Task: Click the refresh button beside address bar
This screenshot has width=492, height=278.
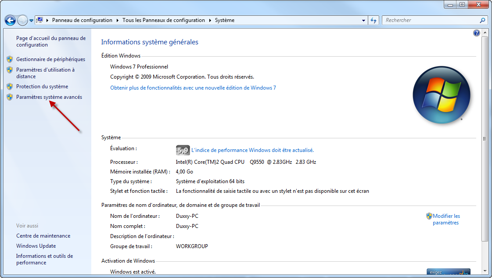Action: click(x=373, y=20)
